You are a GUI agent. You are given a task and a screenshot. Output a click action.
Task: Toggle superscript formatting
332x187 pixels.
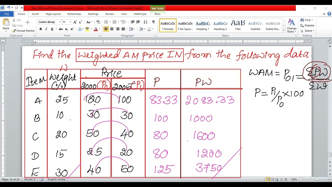(x=72, y=29)
